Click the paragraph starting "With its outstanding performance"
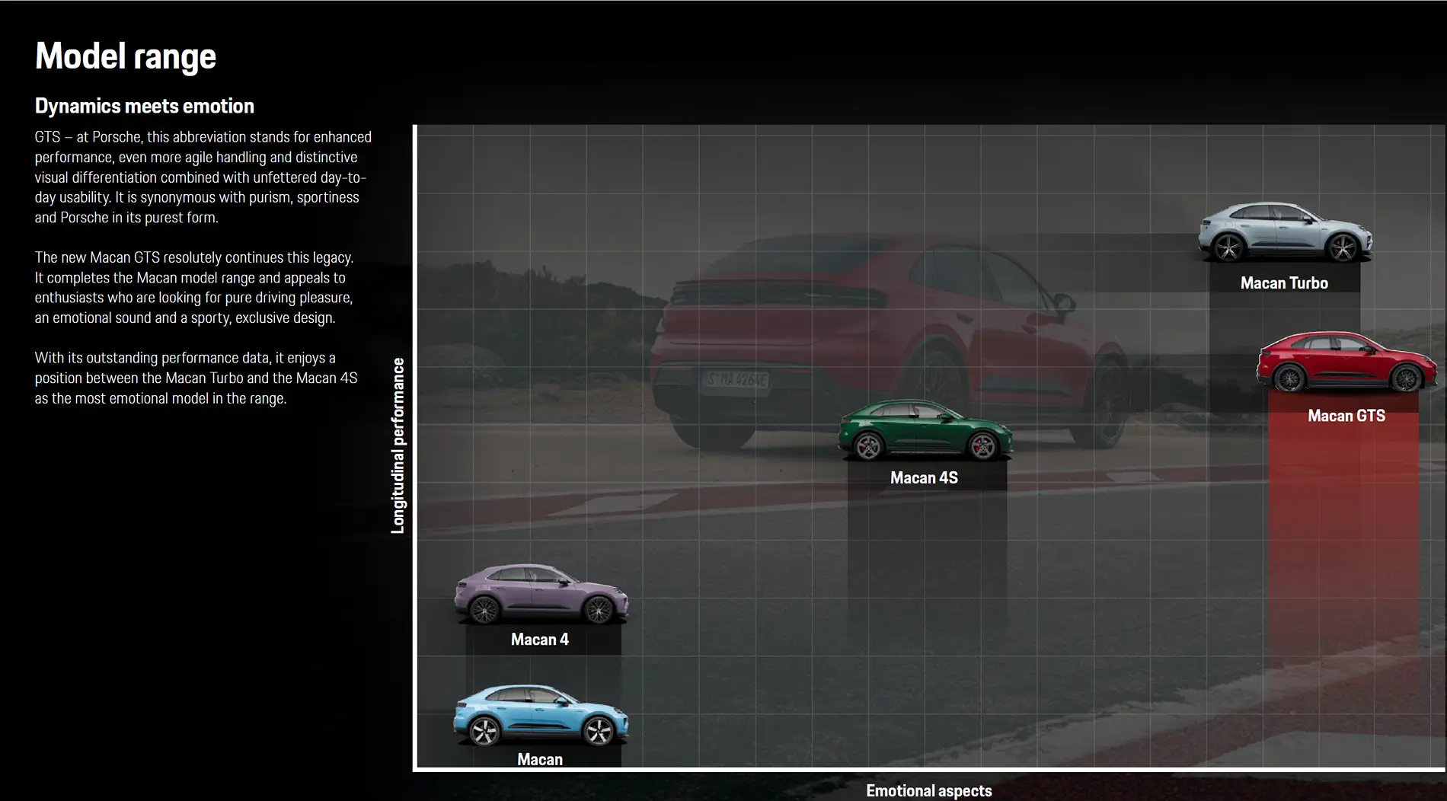 196,378
